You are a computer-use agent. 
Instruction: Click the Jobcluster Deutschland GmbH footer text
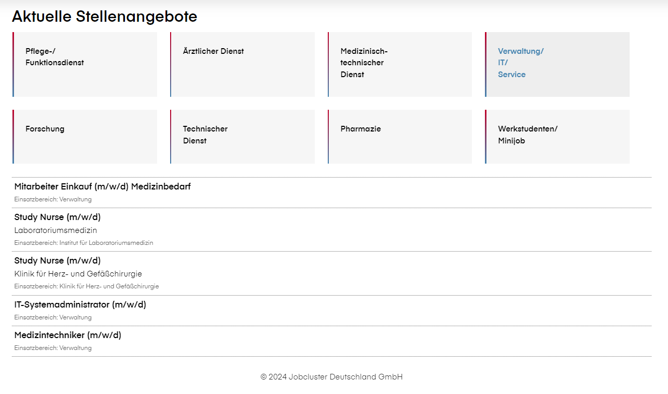tap(331, 377)
